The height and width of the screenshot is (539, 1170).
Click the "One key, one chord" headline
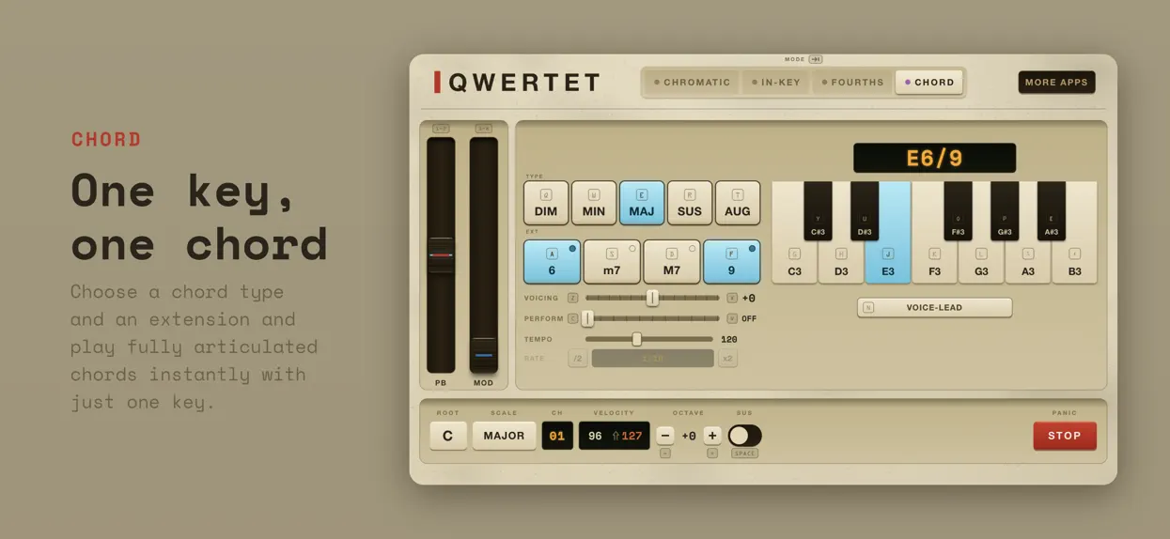199,217
